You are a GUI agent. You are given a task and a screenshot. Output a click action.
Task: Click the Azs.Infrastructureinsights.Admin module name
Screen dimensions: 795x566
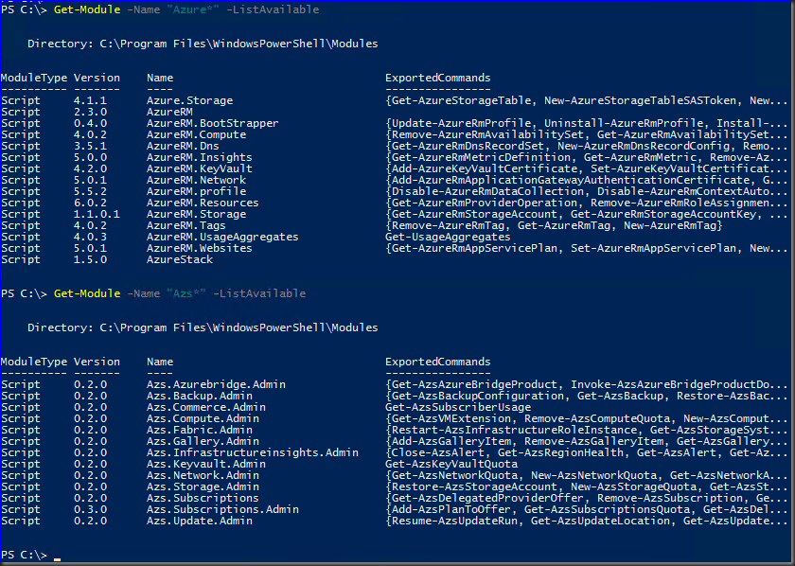pyautogui.click(x=252, y=452)
